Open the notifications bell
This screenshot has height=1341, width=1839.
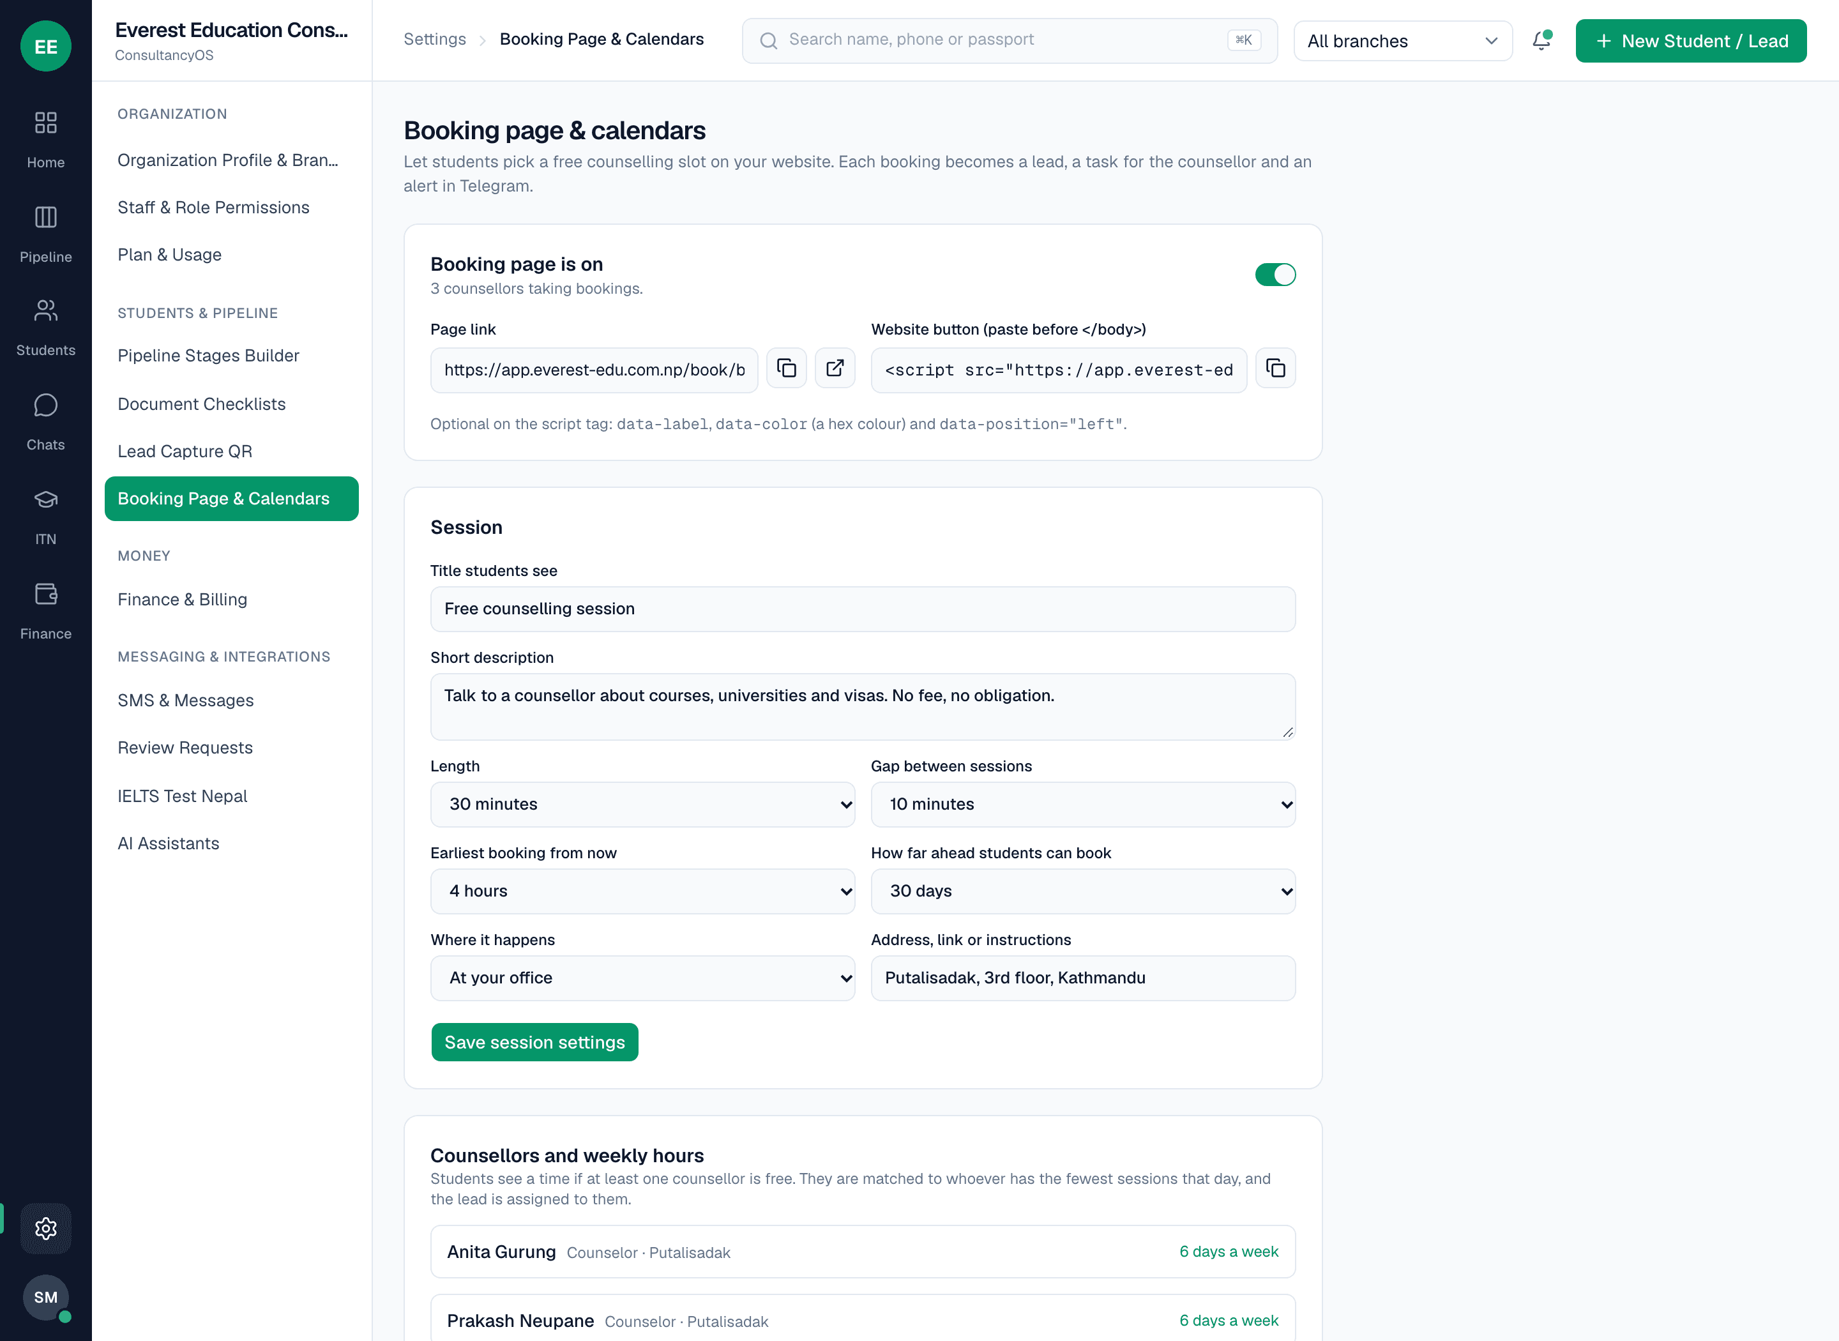click(1541, 41)
